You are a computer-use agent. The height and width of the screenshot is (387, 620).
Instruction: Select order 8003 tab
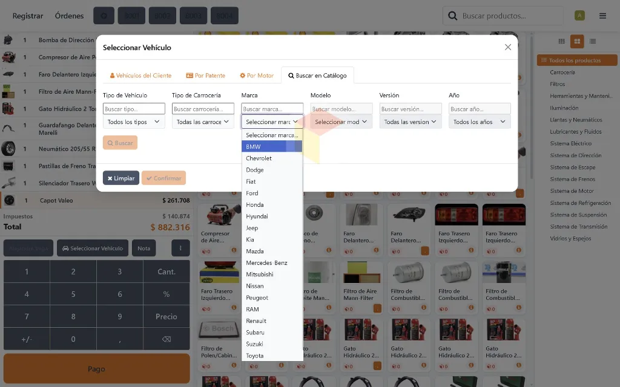click(x=193, y=16)
